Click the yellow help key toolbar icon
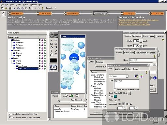Image resolution: width=167 pixels, height=125 pixels. (42, 8)
